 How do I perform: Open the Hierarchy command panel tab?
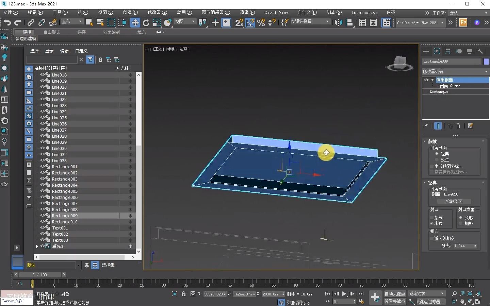coord(448,51)
